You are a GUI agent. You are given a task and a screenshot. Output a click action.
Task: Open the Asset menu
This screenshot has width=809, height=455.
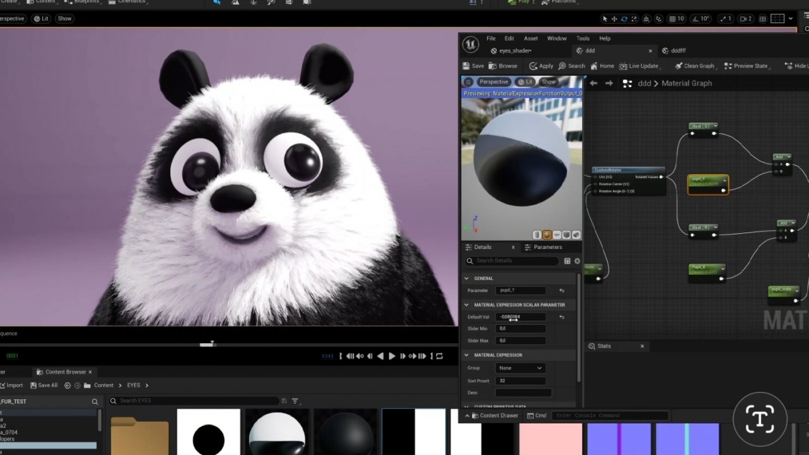pyautogui.click(x=531, y=39)
